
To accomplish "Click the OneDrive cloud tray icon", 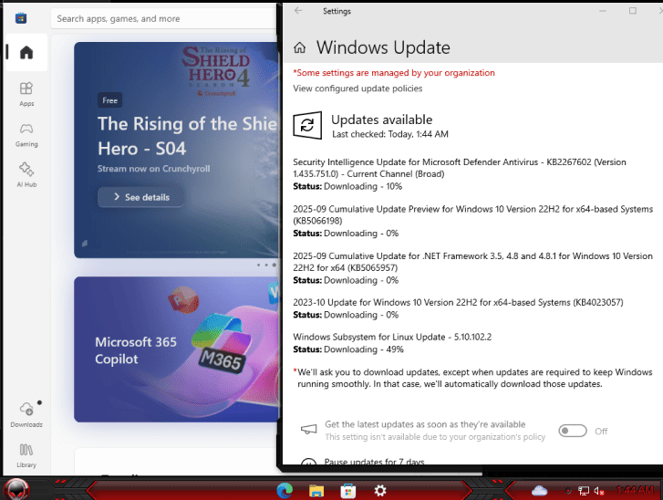I will [539, 491].
